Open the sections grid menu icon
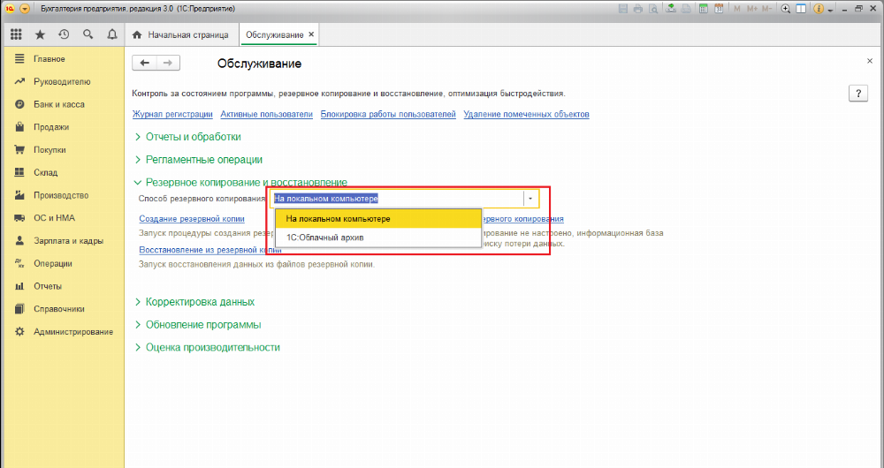This screenshot has height=468, width=884. 16,35
